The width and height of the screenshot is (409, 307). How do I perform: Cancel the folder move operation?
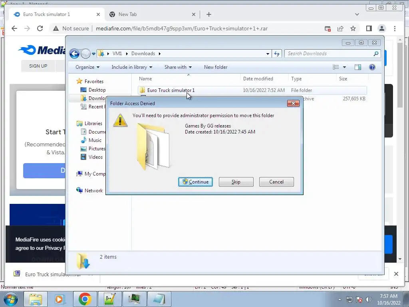point(276,182)
